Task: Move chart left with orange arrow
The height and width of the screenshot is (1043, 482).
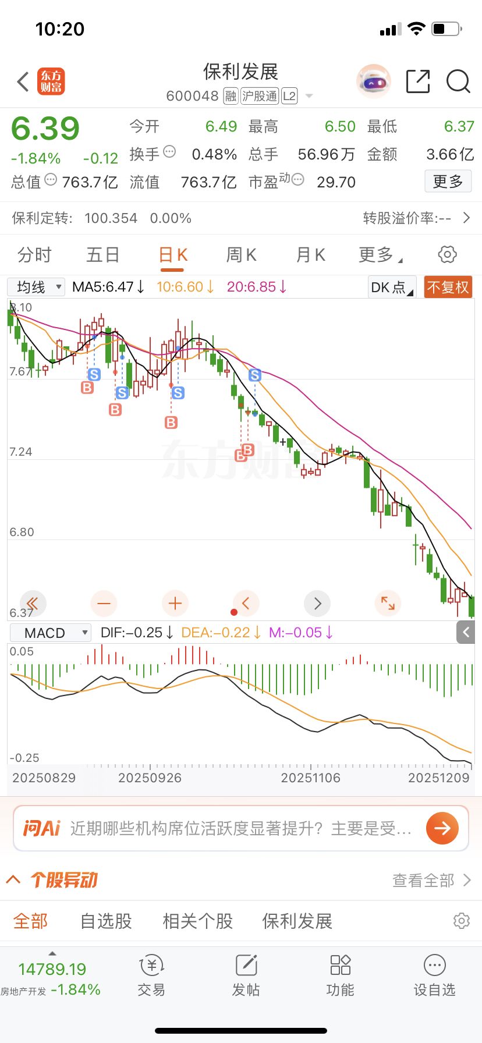Action: [x=246, y=604]
